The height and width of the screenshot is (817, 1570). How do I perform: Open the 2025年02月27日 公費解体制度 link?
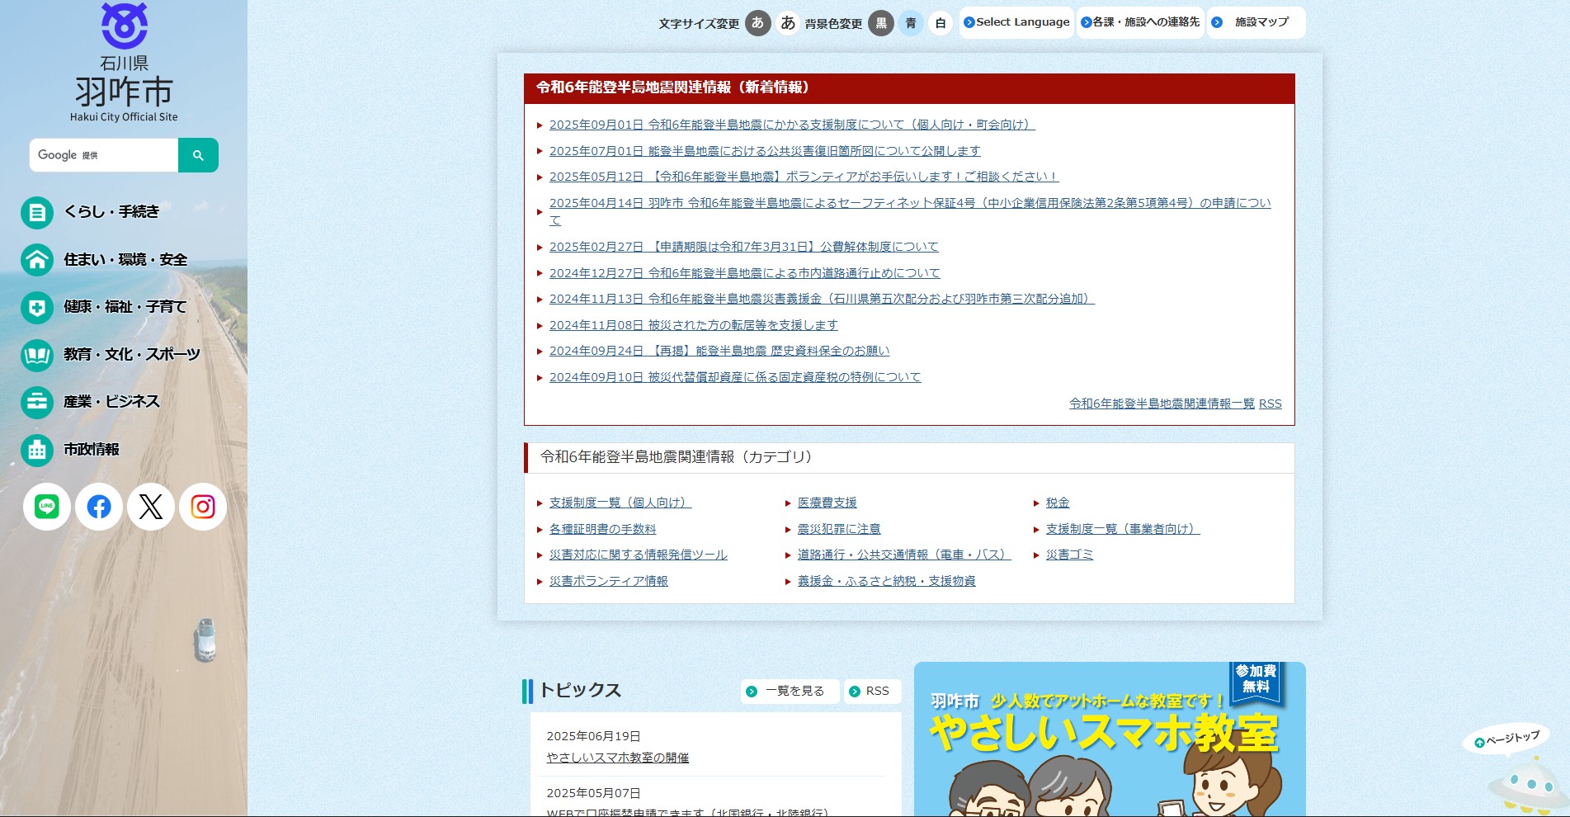(x=743, y=247)
